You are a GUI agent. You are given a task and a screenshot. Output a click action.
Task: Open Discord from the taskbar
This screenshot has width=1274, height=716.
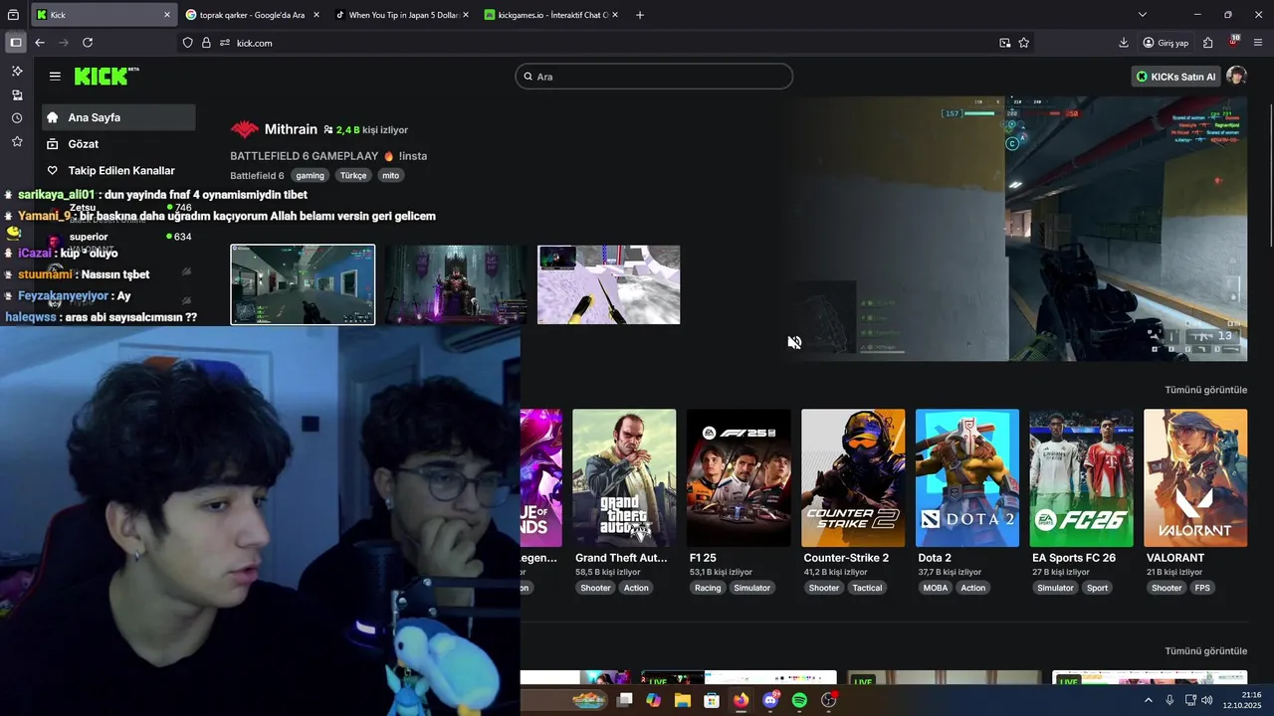click(770, 700)
